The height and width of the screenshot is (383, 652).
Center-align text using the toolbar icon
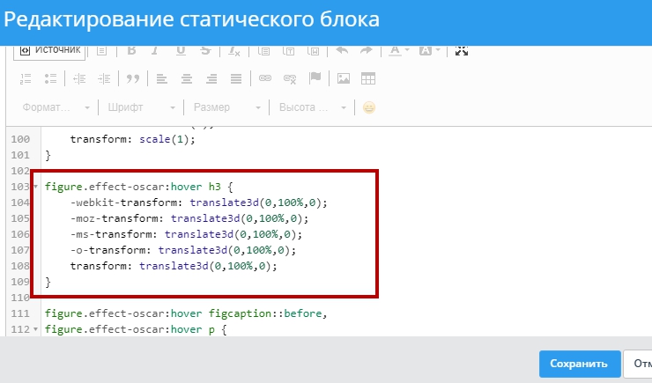click(186, 78)
